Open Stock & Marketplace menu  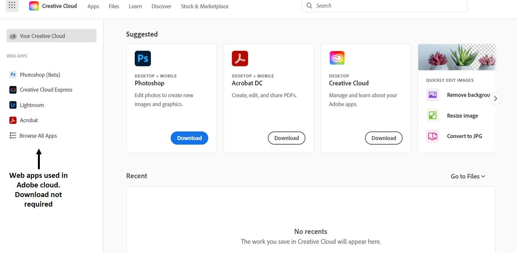pyautogui.click(x=205, y=6)
